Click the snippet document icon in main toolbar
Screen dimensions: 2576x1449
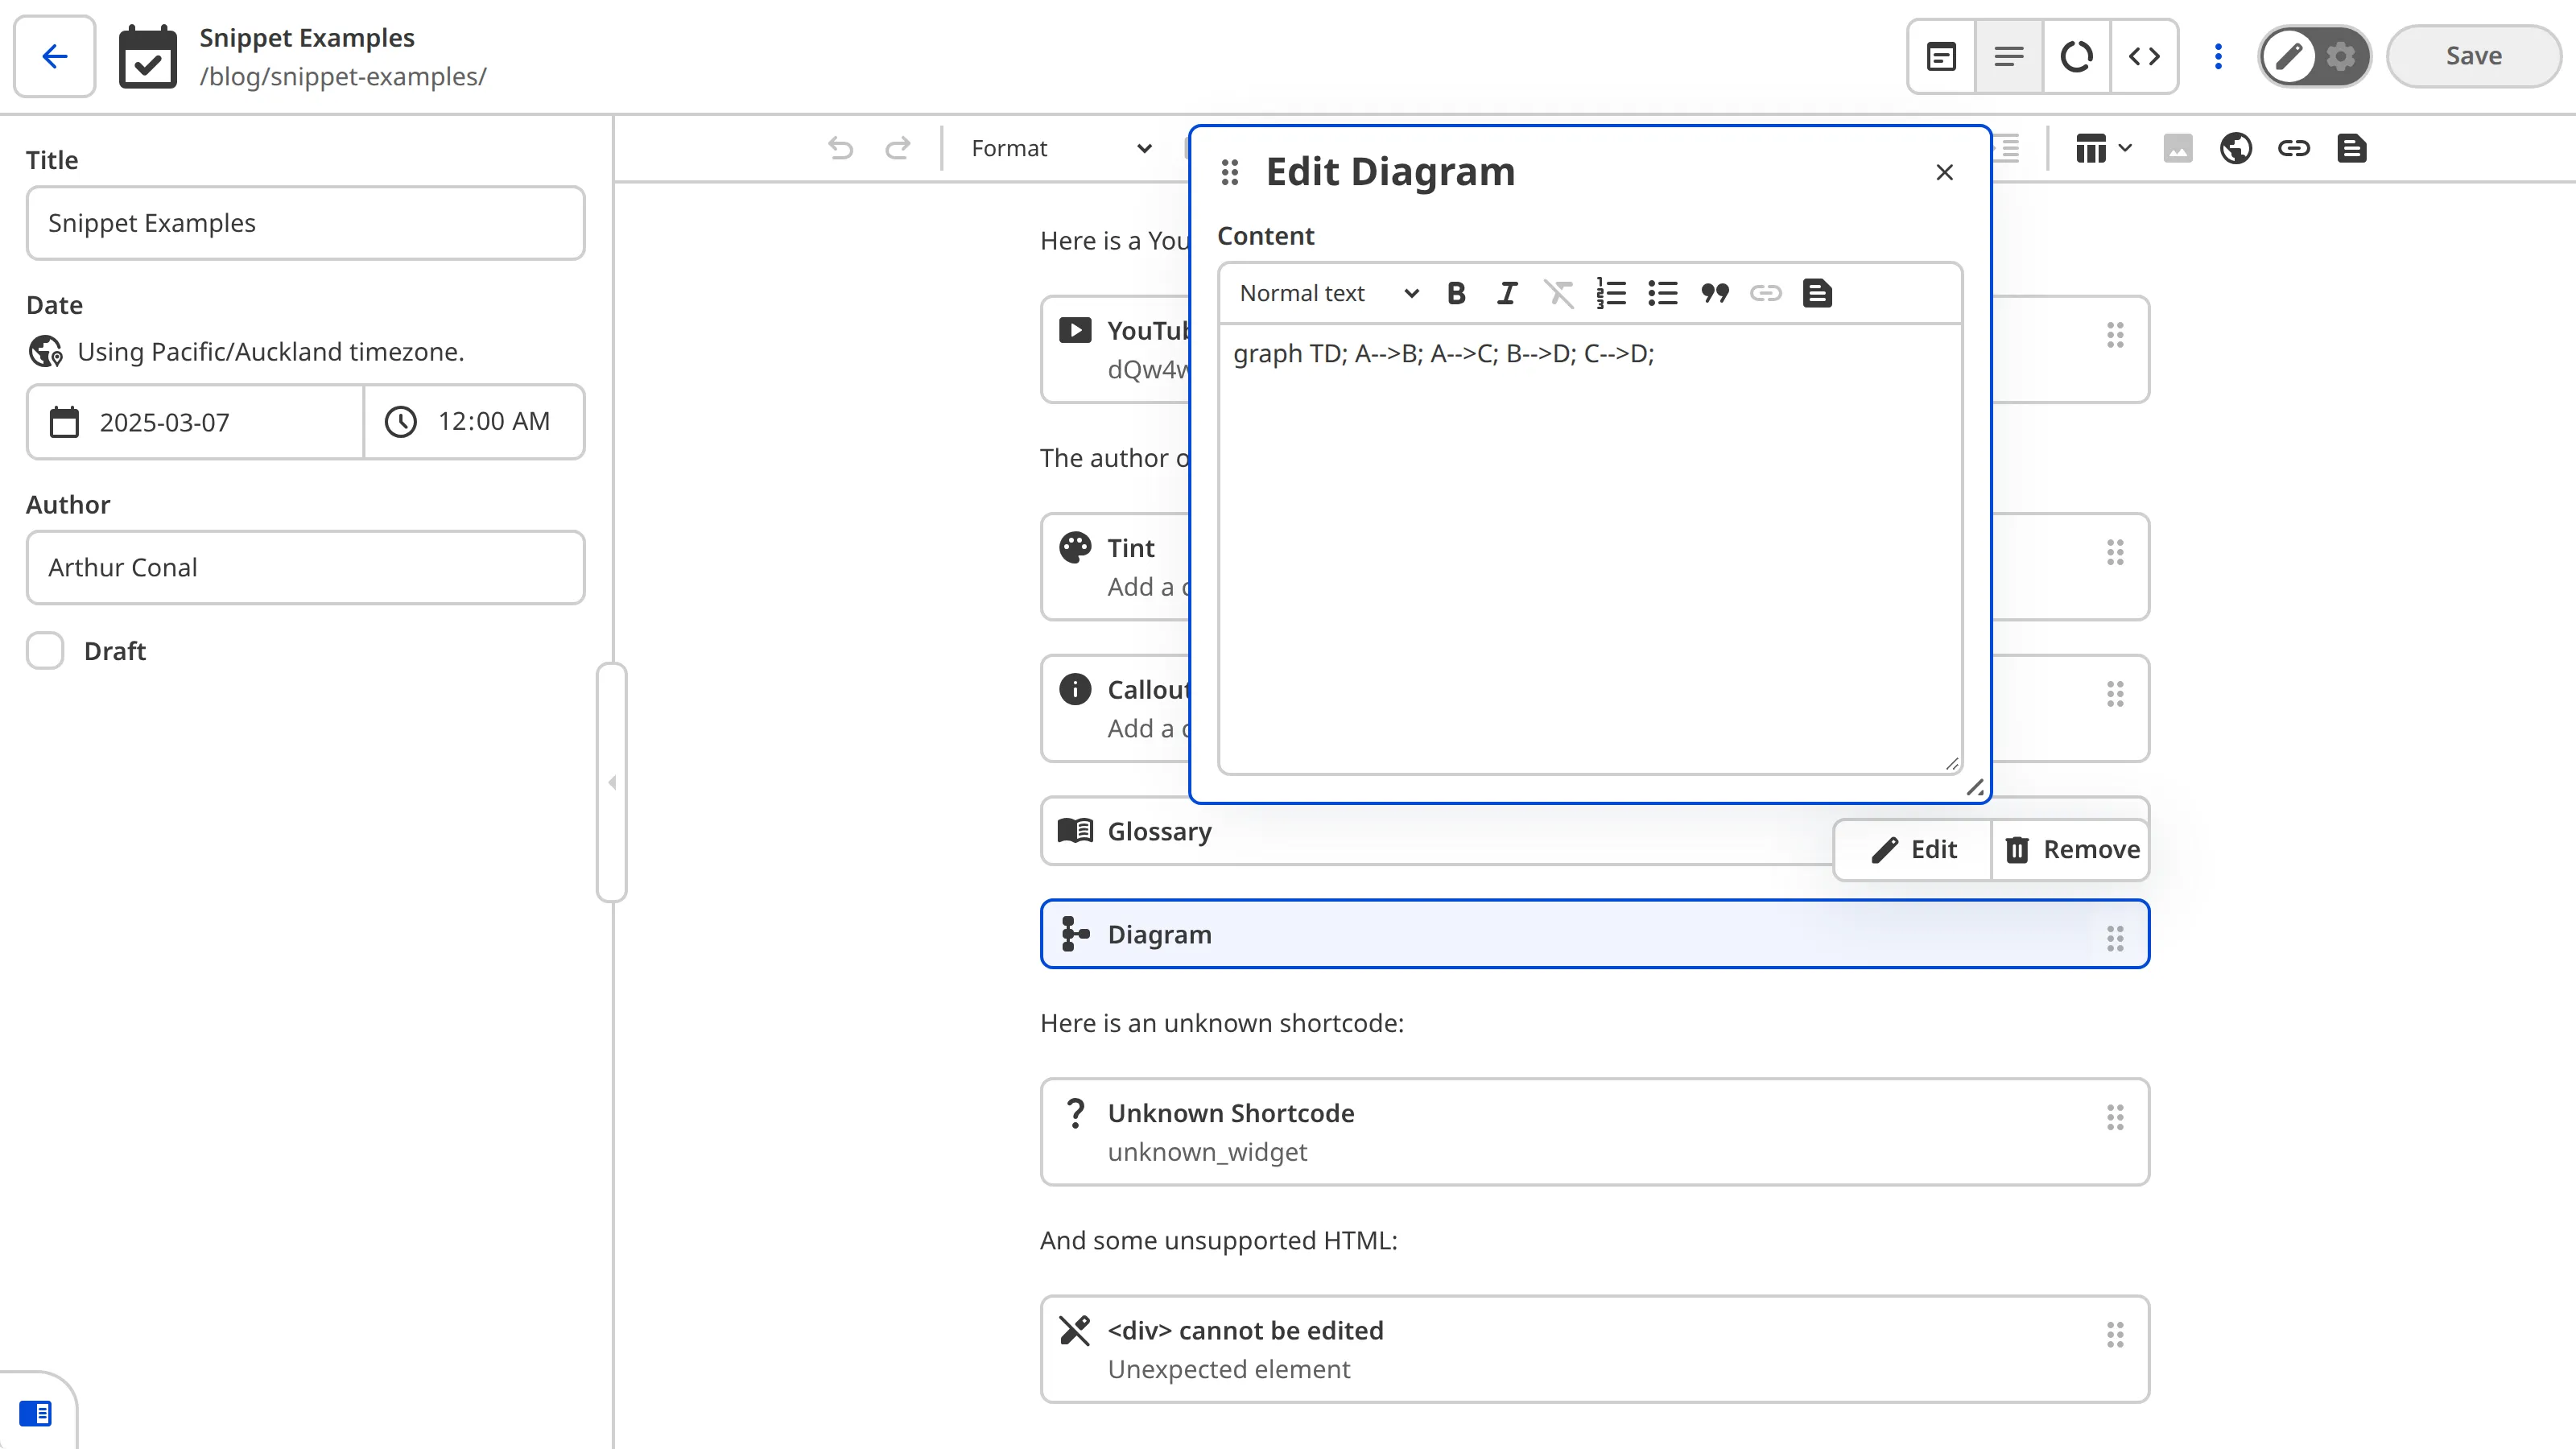point(2351,148)
